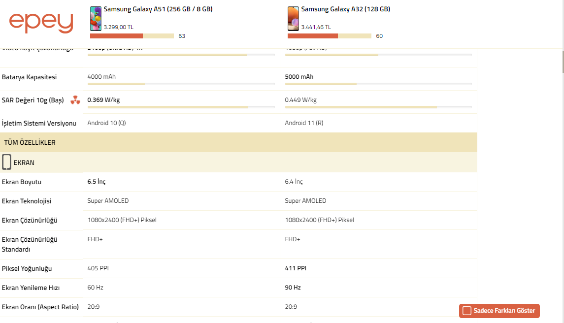This screenshot has height=323, width=564.
Task: Click the Ekran Yenileme Hızı label
Action: pyautogui.click(x=31, y=288)
